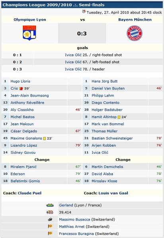Open coach Claude Puel's page
This screenshot has width=164, height=238.
29,193
